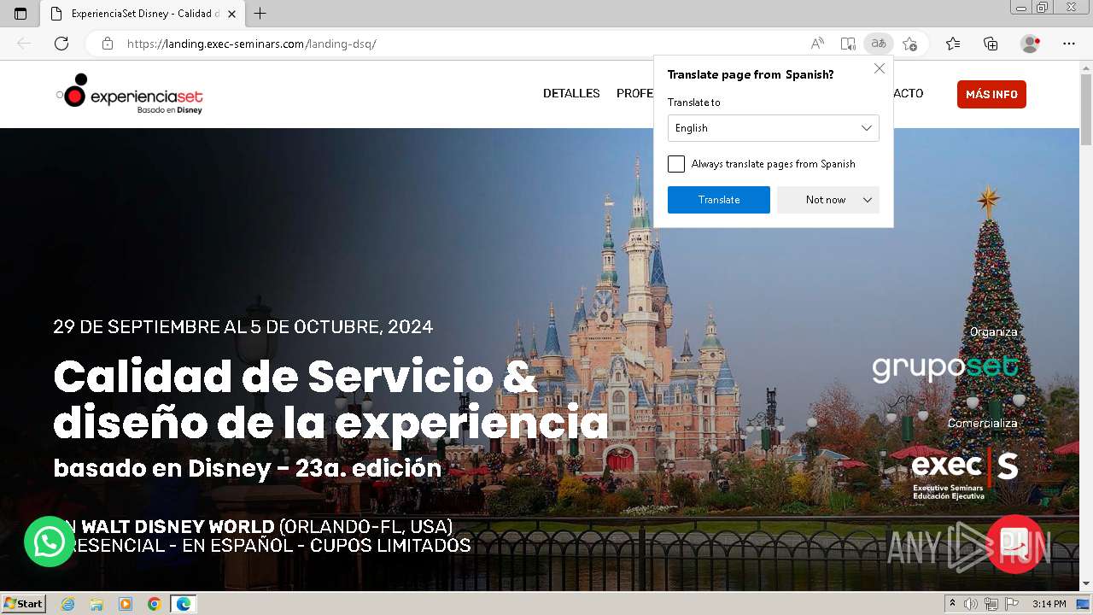Close the ExperienciaSet Disney tab
Screen dimensions: 1093x615
231,14
